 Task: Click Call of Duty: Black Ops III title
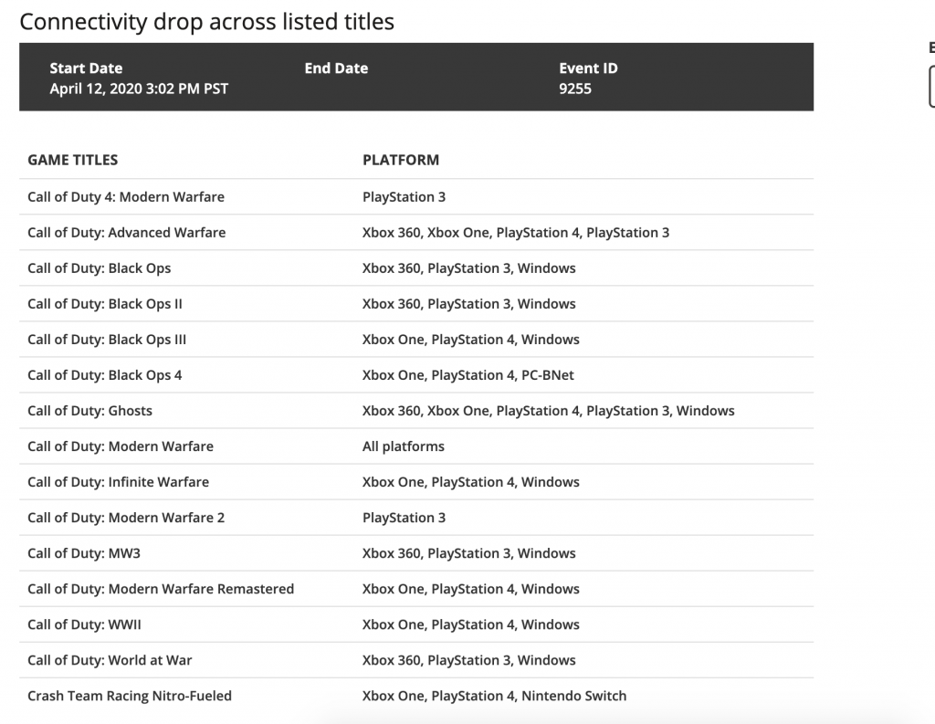[x=107, y=340]
